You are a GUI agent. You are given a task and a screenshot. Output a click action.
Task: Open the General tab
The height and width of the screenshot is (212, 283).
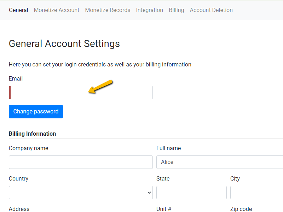click(x=18, y=10)
